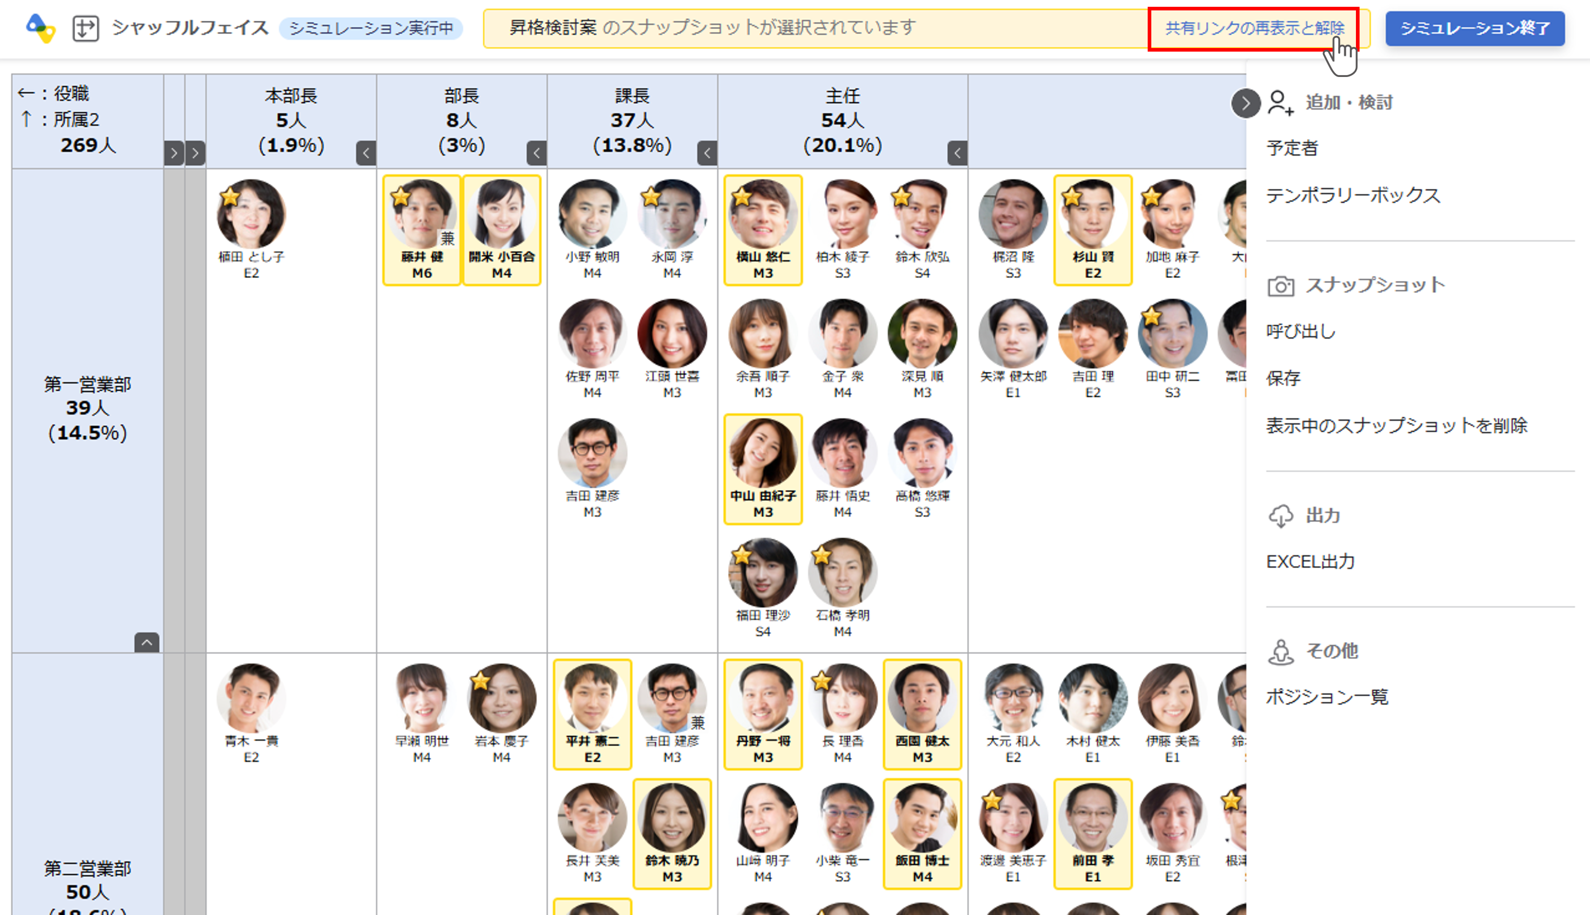The height and width of the screenshot is (915, 1590).
Task: Select 西国 健太 M3 employee card
Action: (922, 714)
